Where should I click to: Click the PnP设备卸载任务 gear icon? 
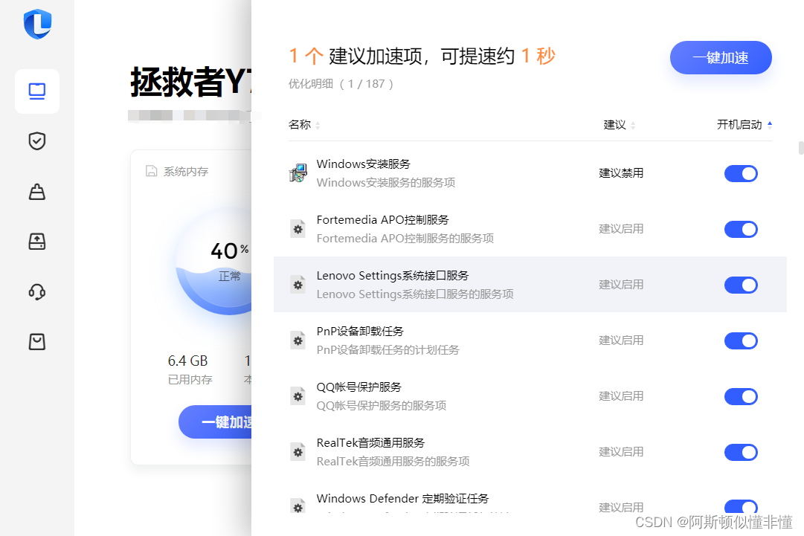coord(298,340)
